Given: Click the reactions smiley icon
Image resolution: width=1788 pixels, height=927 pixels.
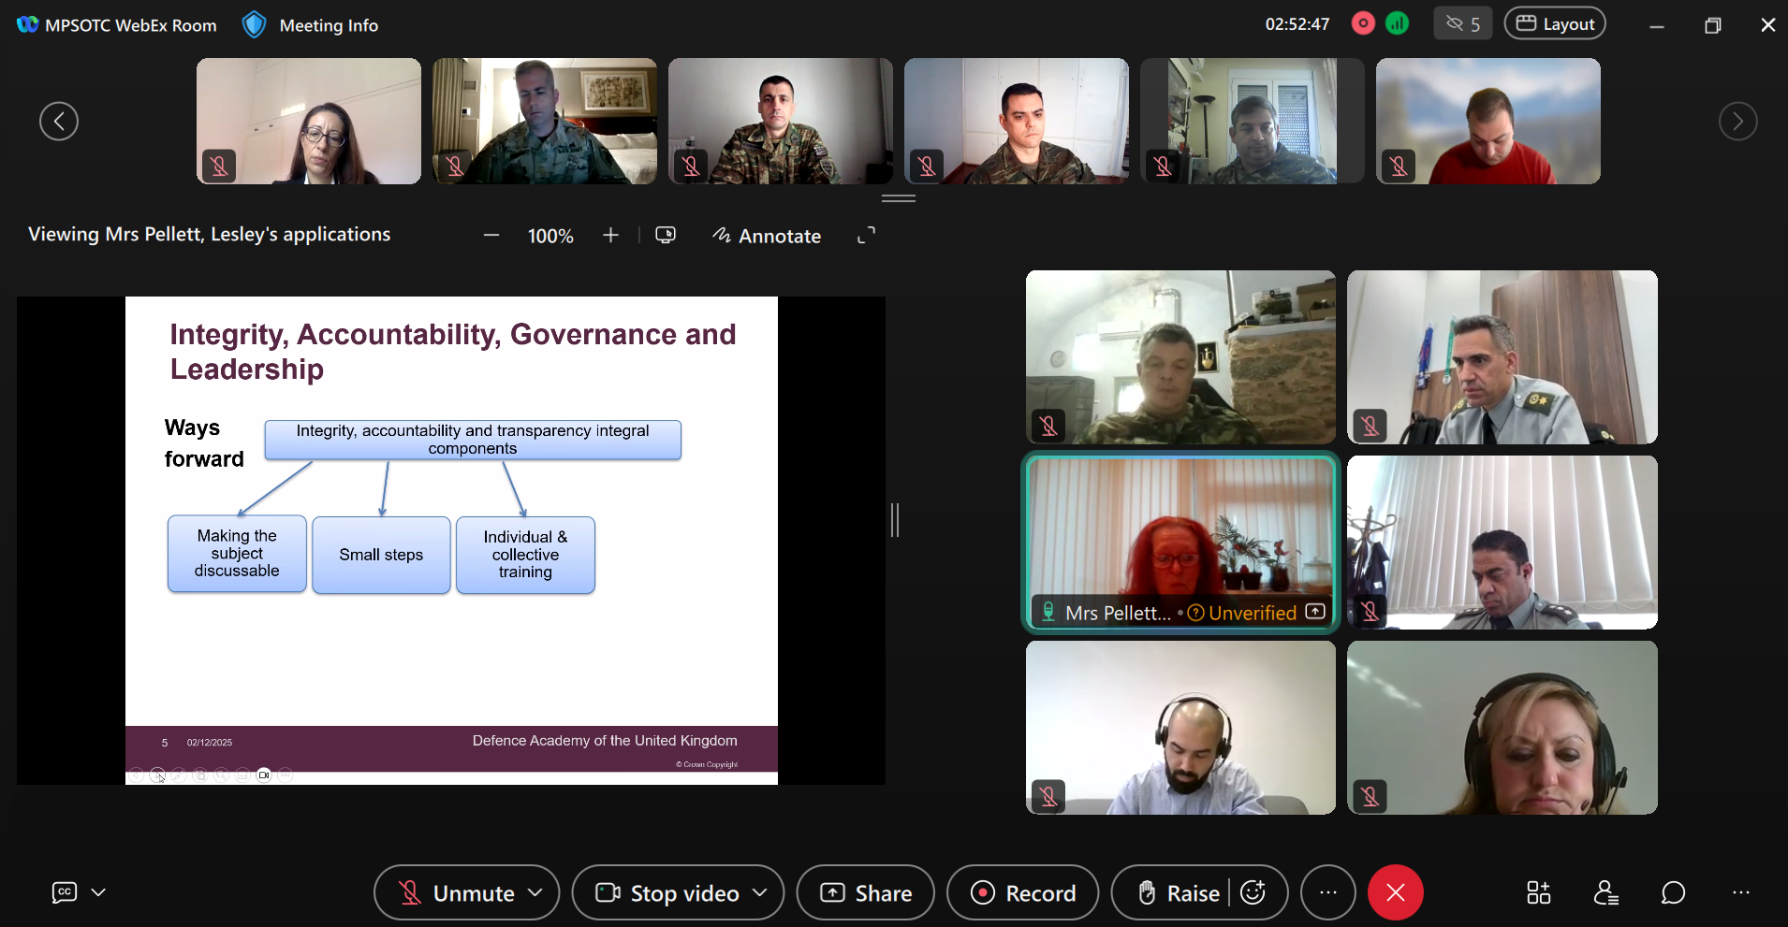Looking at the screenshot, I should (1253, 893).
